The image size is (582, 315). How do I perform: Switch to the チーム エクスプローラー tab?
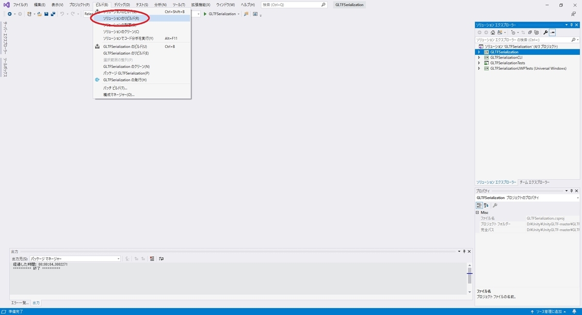pyautogui.click(x=534, y=182)
